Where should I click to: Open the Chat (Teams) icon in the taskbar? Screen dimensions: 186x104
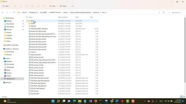69,101
